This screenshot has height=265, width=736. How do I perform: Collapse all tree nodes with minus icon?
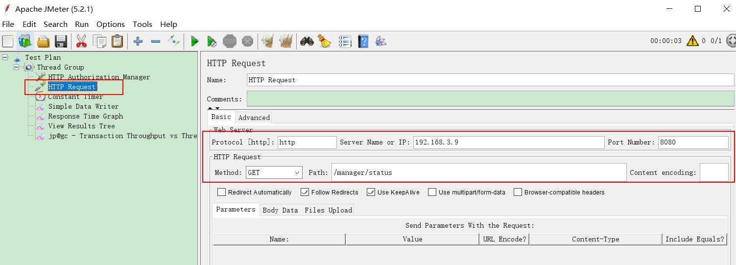pos(156,41)
